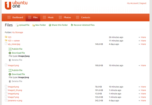The image size is (152, 105).
Task: Click the folder icon beside 123 — копия
Action: pyautogui.click(x=6, y=40)
